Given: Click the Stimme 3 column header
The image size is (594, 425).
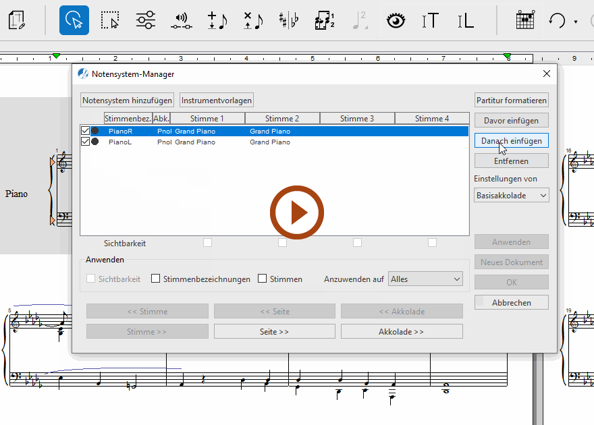Looking at the screenshot, I should pyautogui.click(x=357, y=119).
